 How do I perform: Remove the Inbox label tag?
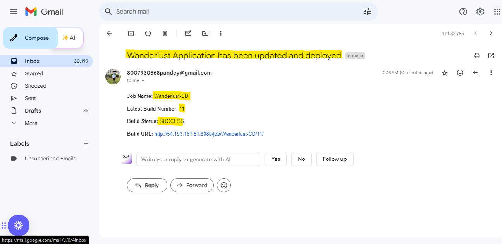[x=362, y=56]
